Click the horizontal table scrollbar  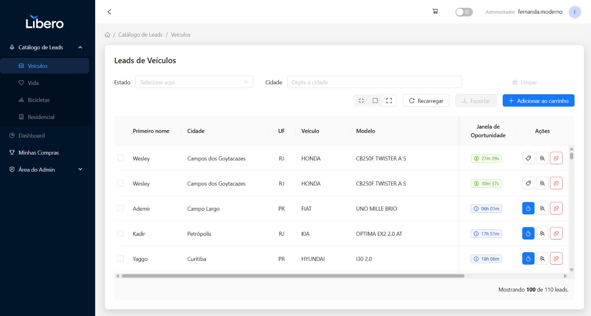[x=293, y=276]
